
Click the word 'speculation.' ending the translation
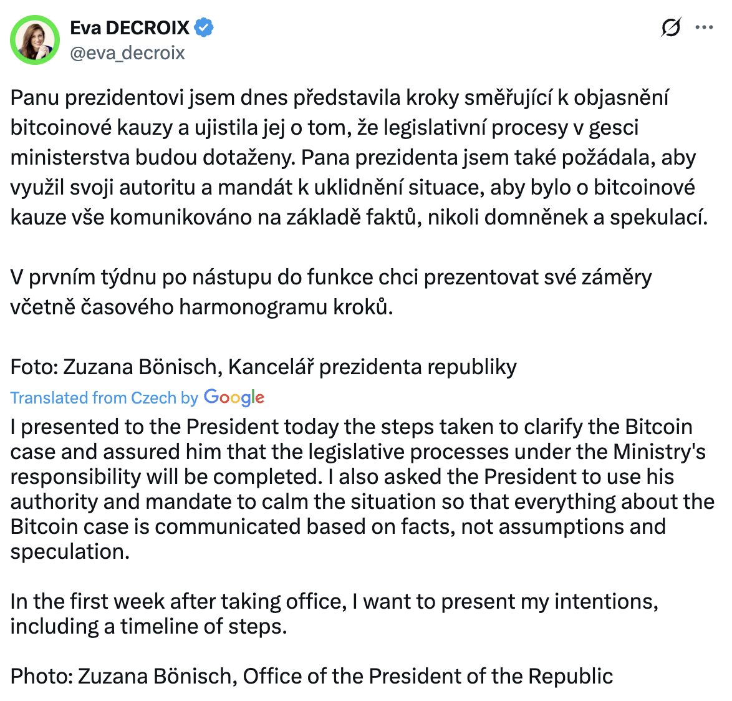[70, 551]
